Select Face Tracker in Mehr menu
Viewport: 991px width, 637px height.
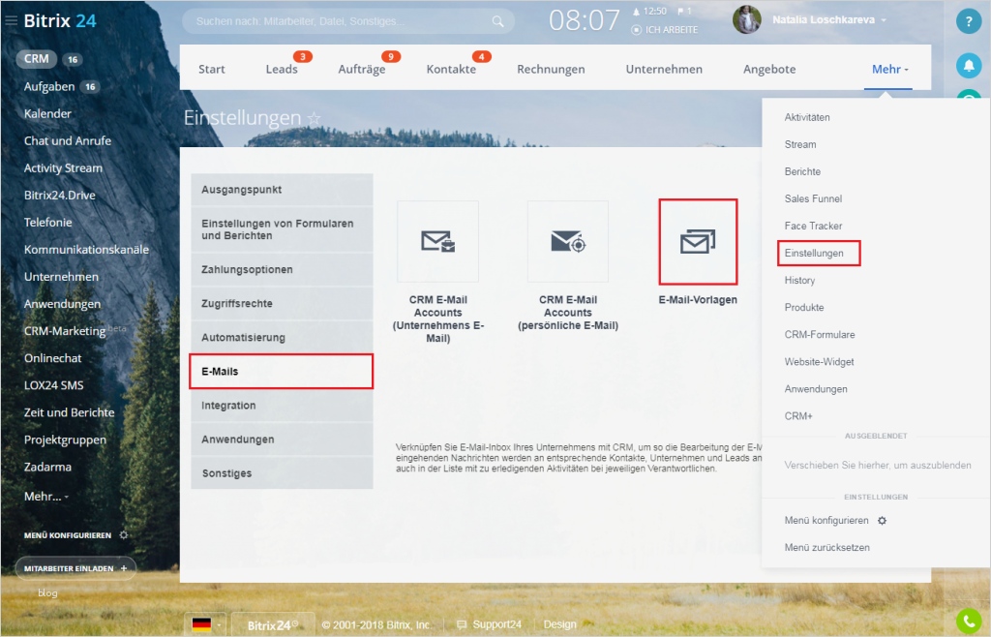pyautogui.click(x=813, y=226)
